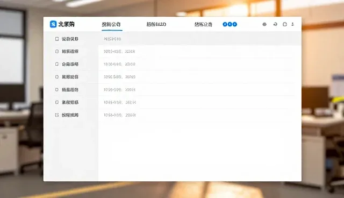Click the refresh-style icon in header
344x198 pixels.
(275, 24)
